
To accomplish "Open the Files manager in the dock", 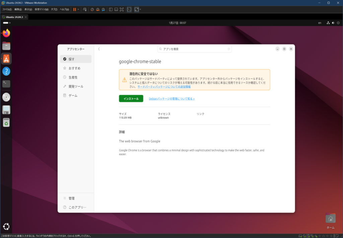I will (6, 46).
